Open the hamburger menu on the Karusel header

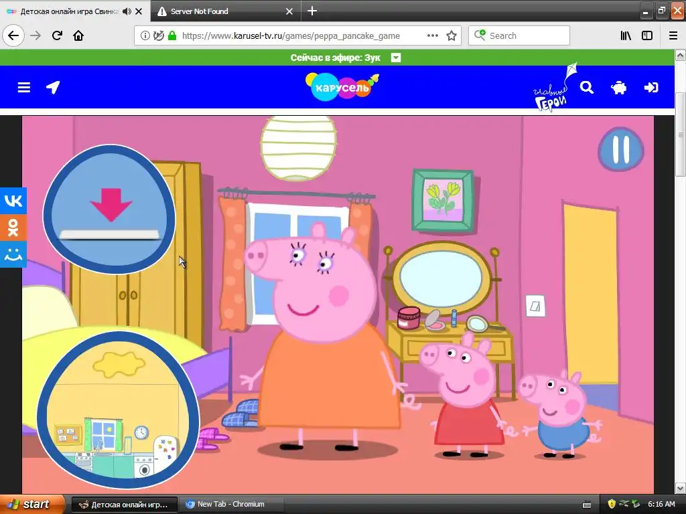click(x=23, y=88)
